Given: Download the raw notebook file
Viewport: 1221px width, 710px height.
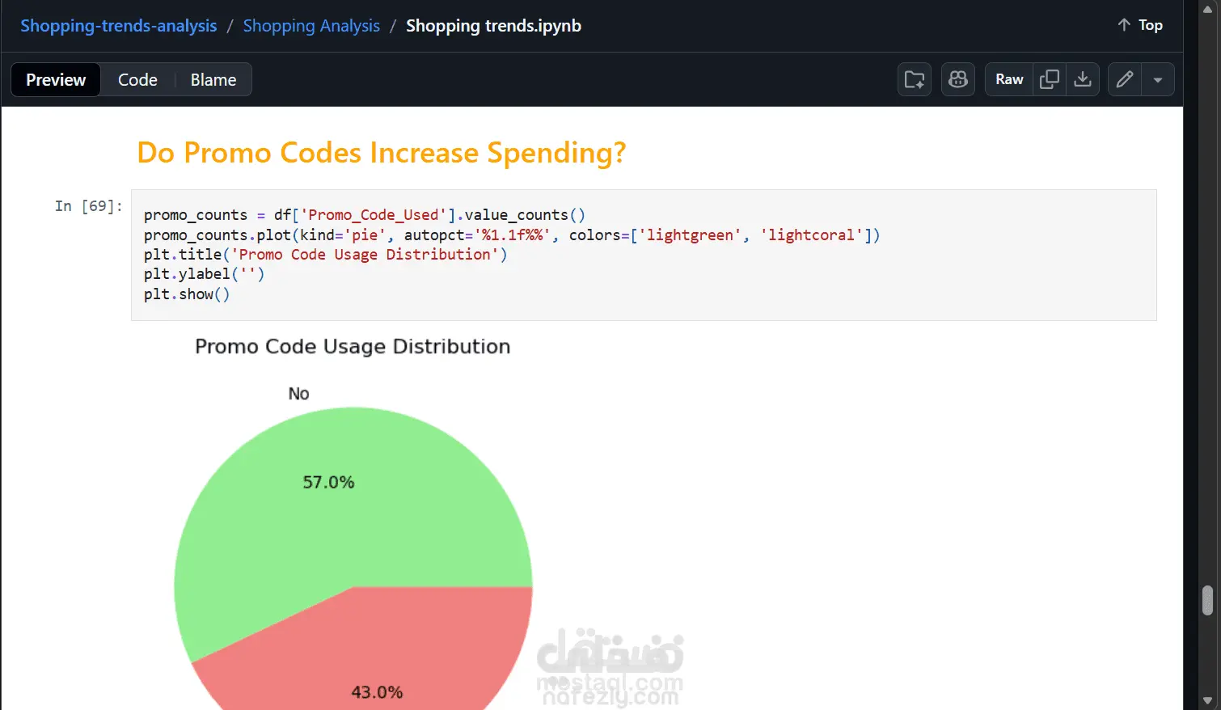Looking at the screenshot, I should coord(1083,79).
